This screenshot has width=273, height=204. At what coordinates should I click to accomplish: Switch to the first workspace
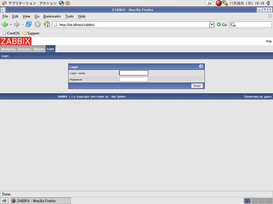[247, 201]
